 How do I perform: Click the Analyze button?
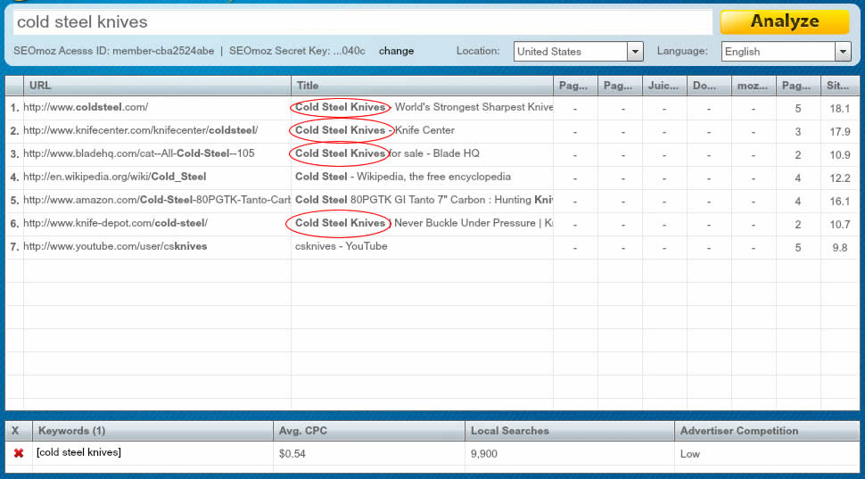point(785,21)
